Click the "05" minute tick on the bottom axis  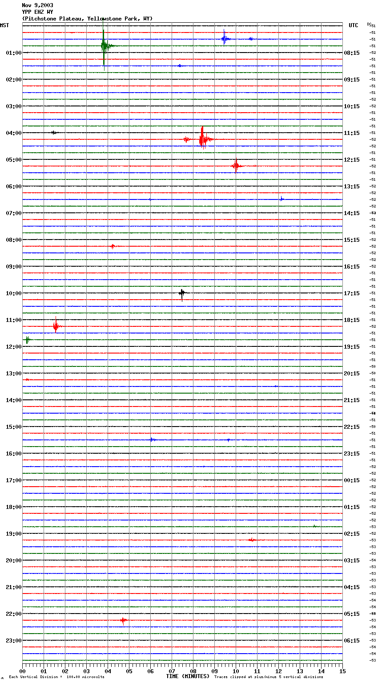click(129, 671)
